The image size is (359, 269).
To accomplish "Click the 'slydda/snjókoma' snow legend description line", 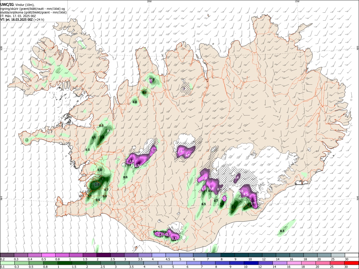I will pyautogui.click(x=34, y=12).
